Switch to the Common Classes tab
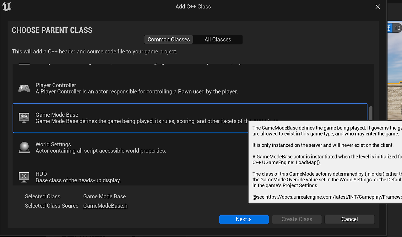The height and width of the screenshot is (237, 402). pos(169,40)
